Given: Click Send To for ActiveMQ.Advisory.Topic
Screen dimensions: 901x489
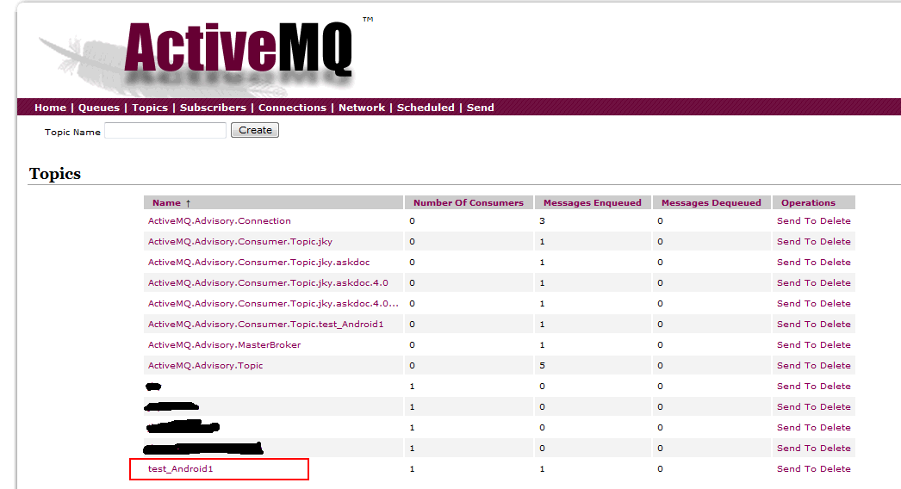Looking at the screenshot, I should 796,365.
